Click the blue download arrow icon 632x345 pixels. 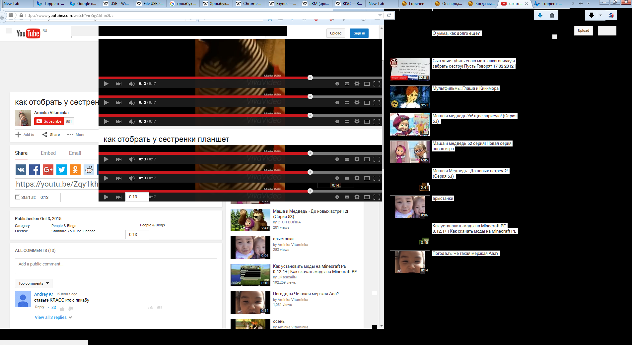[540, 15]
